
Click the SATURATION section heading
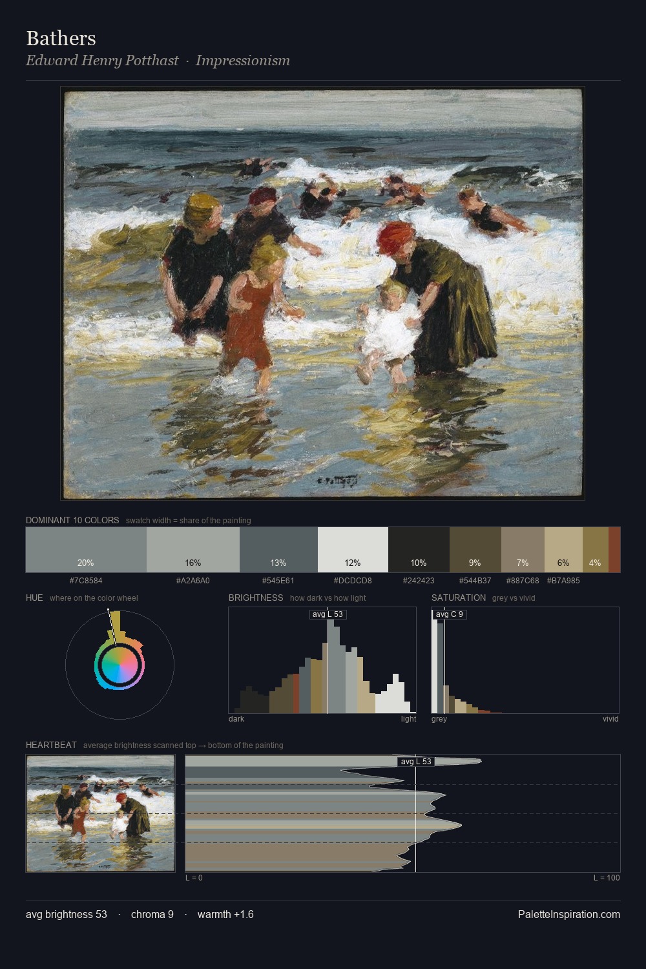(459, 598)
